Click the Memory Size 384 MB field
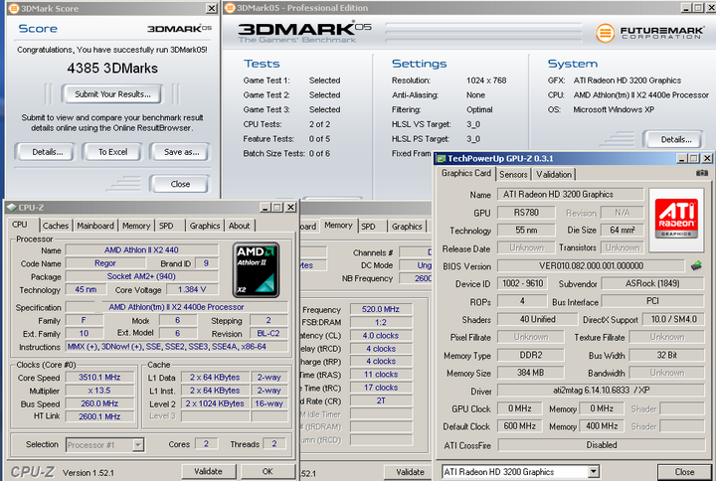This screenshot has height=481, width=716. [x=531, y=373]
